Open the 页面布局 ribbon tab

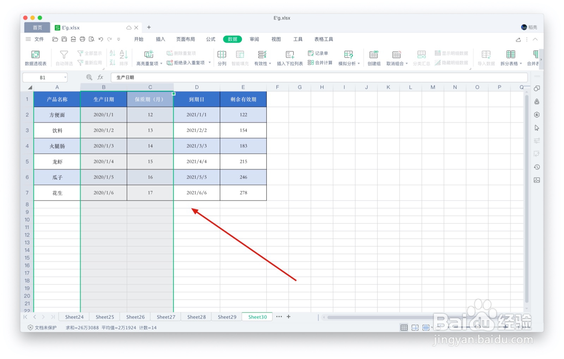pyautogui.click(x=186, y=39)
